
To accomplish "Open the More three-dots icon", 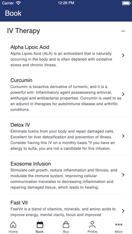I will [x=119, y=225].
